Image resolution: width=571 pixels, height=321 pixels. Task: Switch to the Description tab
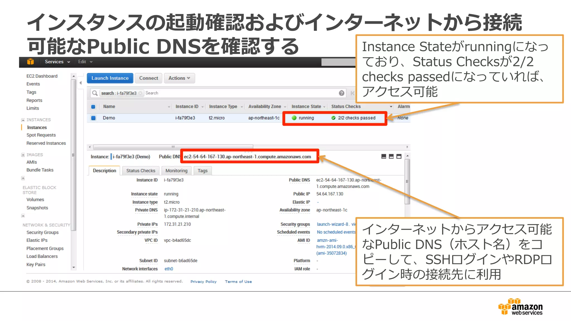tap(105, 171)
